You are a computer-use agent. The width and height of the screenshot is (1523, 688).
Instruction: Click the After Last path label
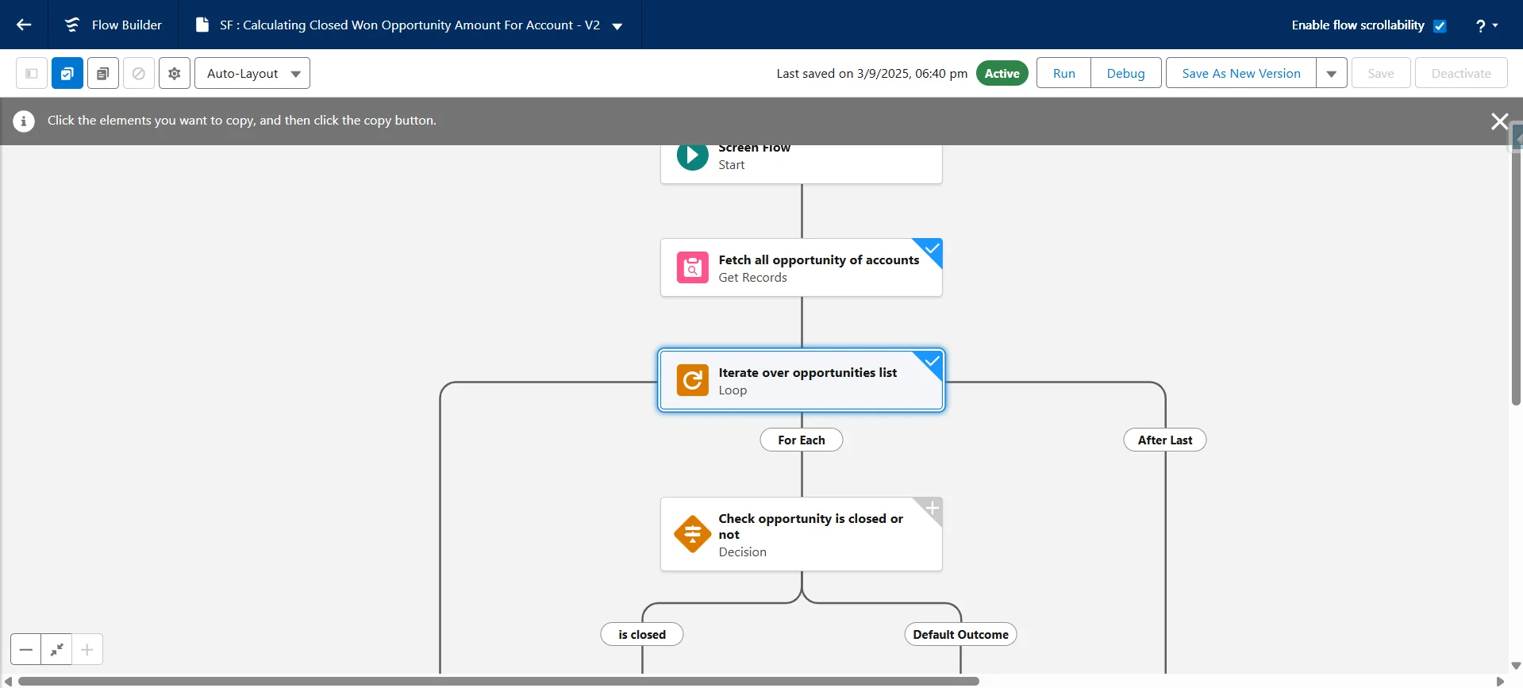[x=1165, y=440]
